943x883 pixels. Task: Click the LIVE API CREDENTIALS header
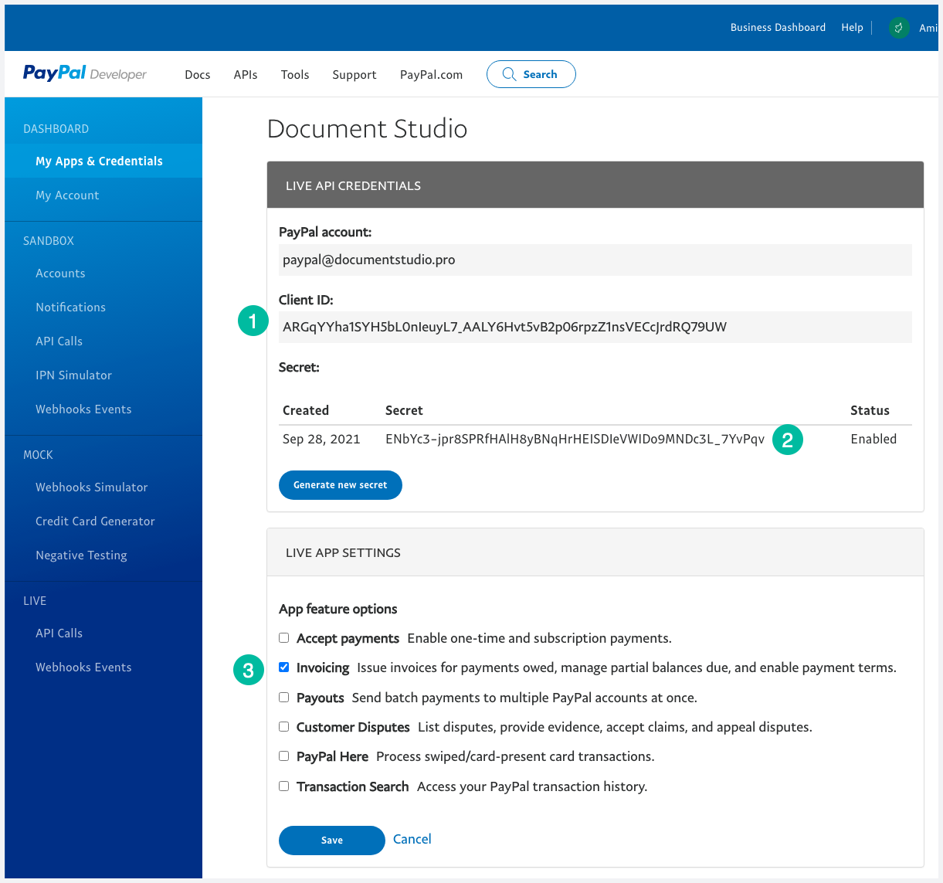[x=595, y=185]
